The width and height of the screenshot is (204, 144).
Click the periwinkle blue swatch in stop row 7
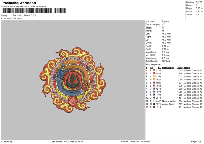pyautogui.click(x=154, y=89)
